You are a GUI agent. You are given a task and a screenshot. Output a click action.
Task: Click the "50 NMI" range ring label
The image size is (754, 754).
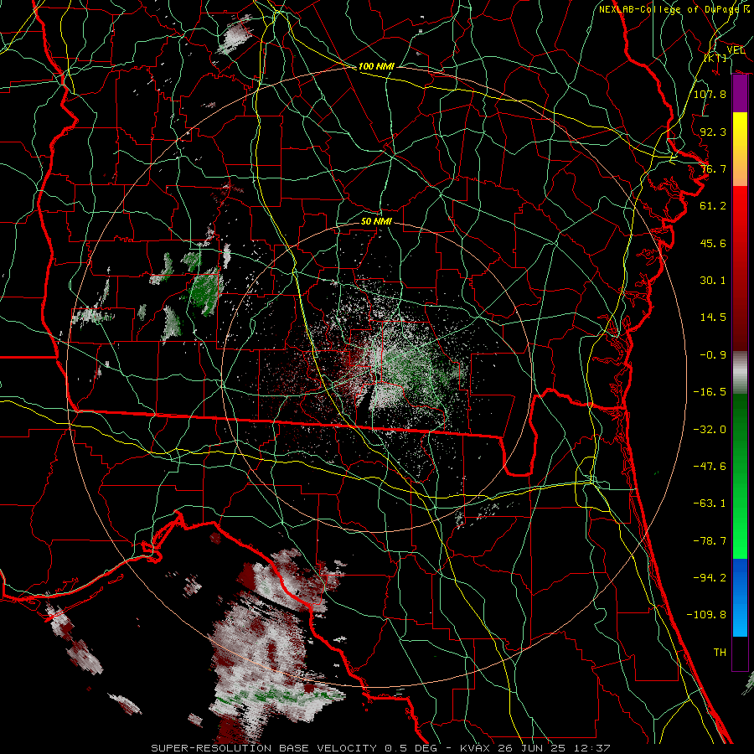tap(376, 221)
